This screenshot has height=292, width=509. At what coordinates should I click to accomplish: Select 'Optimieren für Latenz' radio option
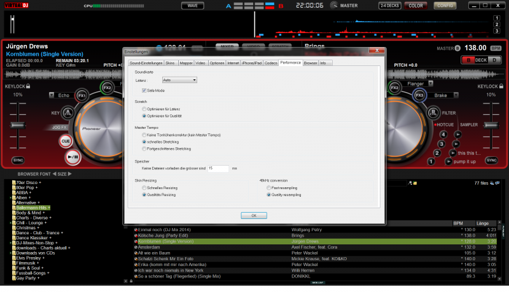coord(144,109)
